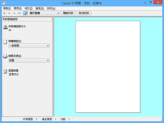Open the 縮放(Z) menu
Image resolution: width=164 pixels, height=123 pixels.
pyautogui.click(x=29, y=8)
